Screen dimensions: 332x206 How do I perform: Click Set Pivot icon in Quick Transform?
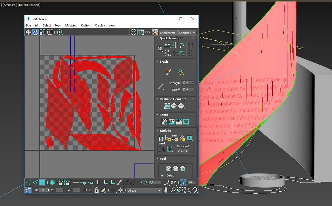pos(160,48)
